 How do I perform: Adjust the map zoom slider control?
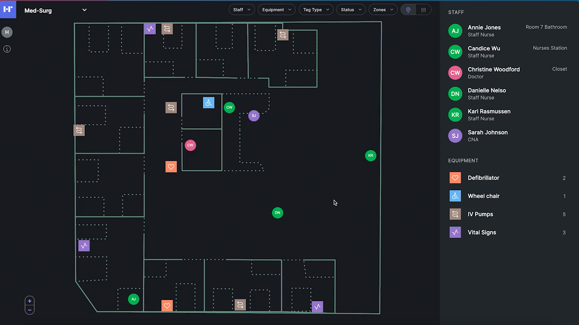point(30,305)
